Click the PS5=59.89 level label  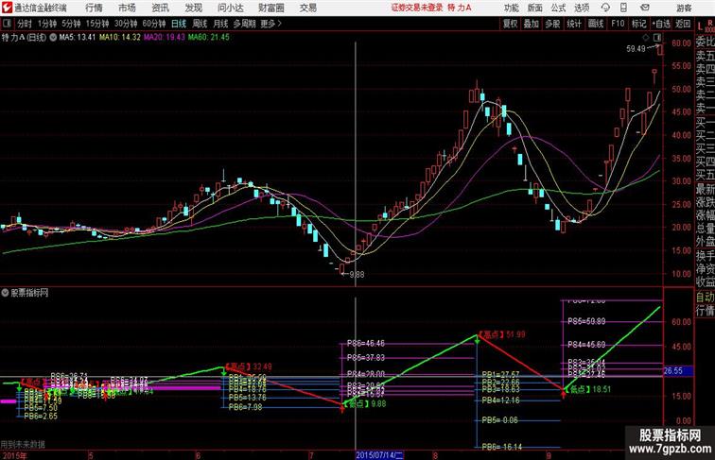click(586, 321)
